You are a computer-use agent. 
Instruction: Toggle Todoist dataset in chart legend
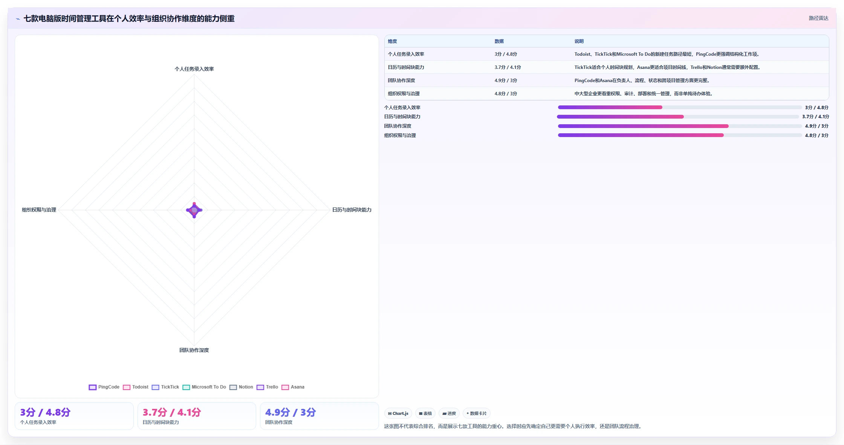click(136, 387)
